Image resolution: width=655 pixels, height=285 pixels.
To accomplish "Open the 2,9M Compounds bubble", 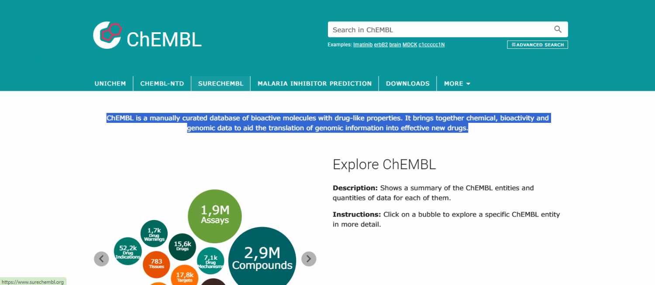I will click(x=262, y=257).
